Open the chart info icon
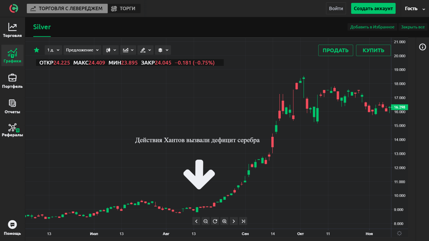The height and width of the screenshot is (241, 429). tap(422, 47)
